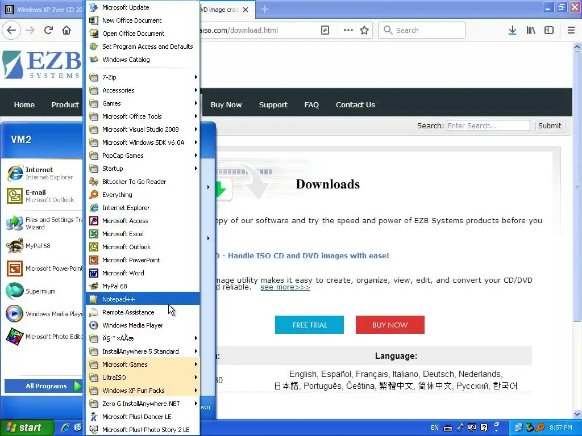Expand the 7-Zip submenu

[143, 77]
